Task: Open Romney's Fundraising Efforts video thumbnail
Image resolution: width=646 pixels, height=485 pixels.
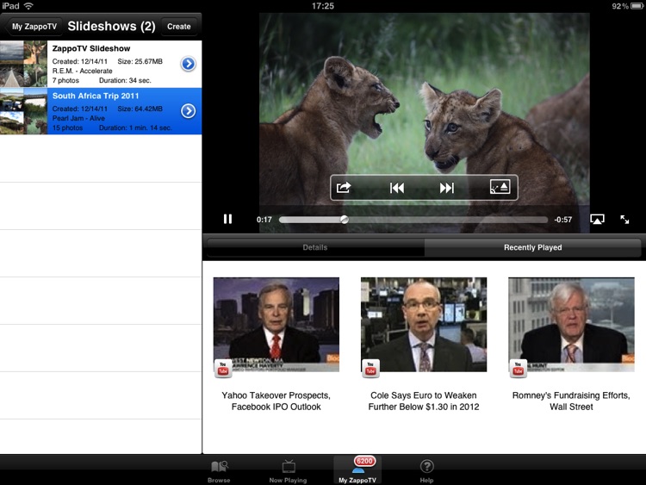Action: [x=571, y=325]
